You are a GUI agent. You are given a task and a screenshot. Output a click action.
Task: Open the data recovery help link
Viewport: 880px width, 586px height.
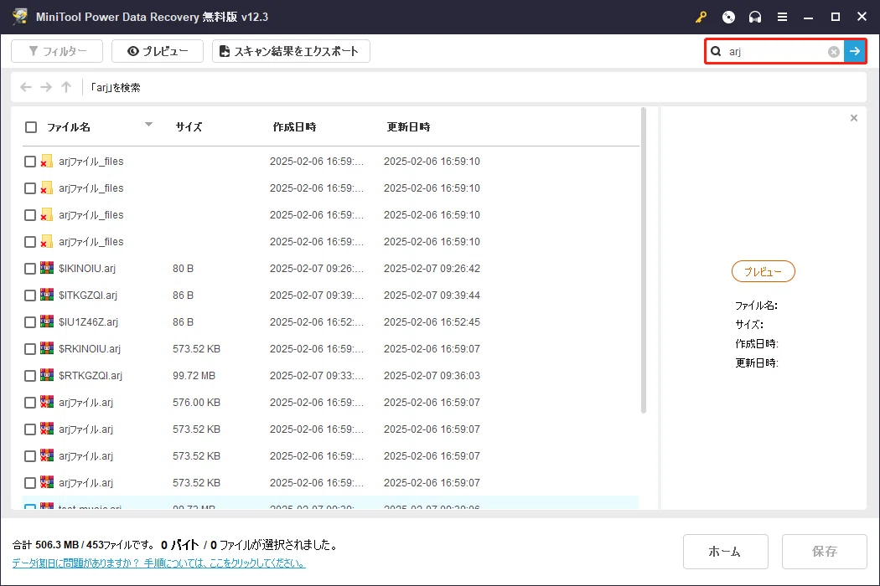[159, 563]
